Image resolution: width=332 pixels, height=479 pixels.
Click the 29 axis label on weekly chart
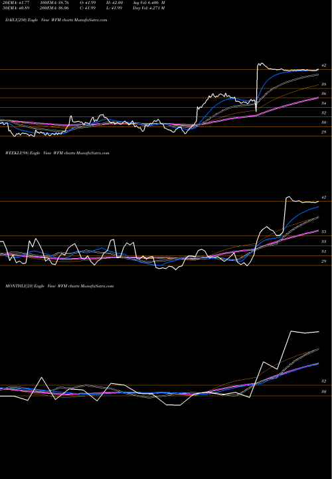[x=324, y=261]
